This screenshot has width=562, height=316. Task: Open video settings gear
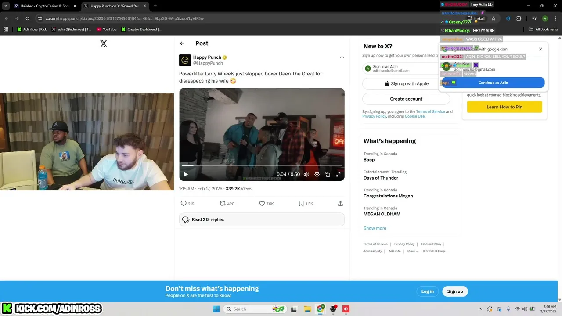click(x=317, y=174)
